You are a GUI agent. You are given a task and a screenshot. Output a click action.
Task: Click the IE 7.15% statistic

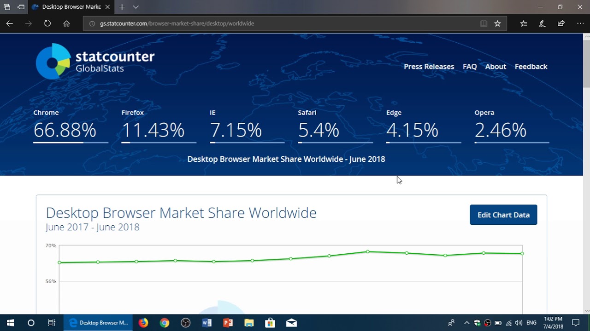point(247,126)
